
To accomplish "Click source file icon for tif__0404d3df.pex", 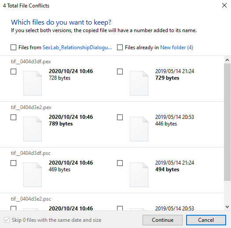I will (x=33, y=83).
